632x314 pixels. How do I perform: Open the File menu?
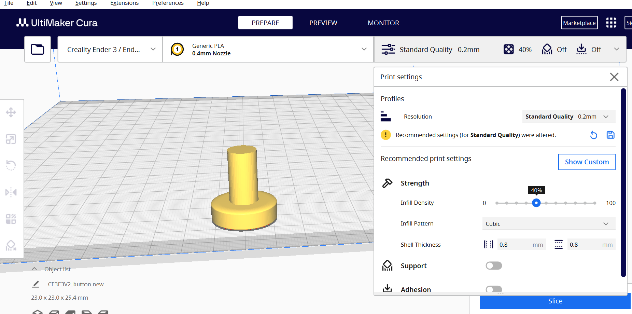pyautogui.click(x=9, y=3)
